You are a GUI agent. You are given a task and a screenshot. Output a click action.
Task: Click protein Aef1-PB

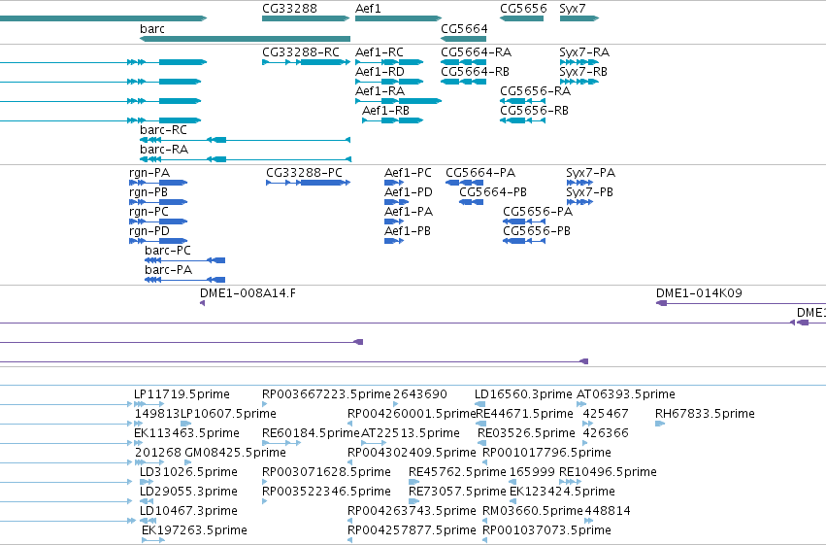click(394, 241)
